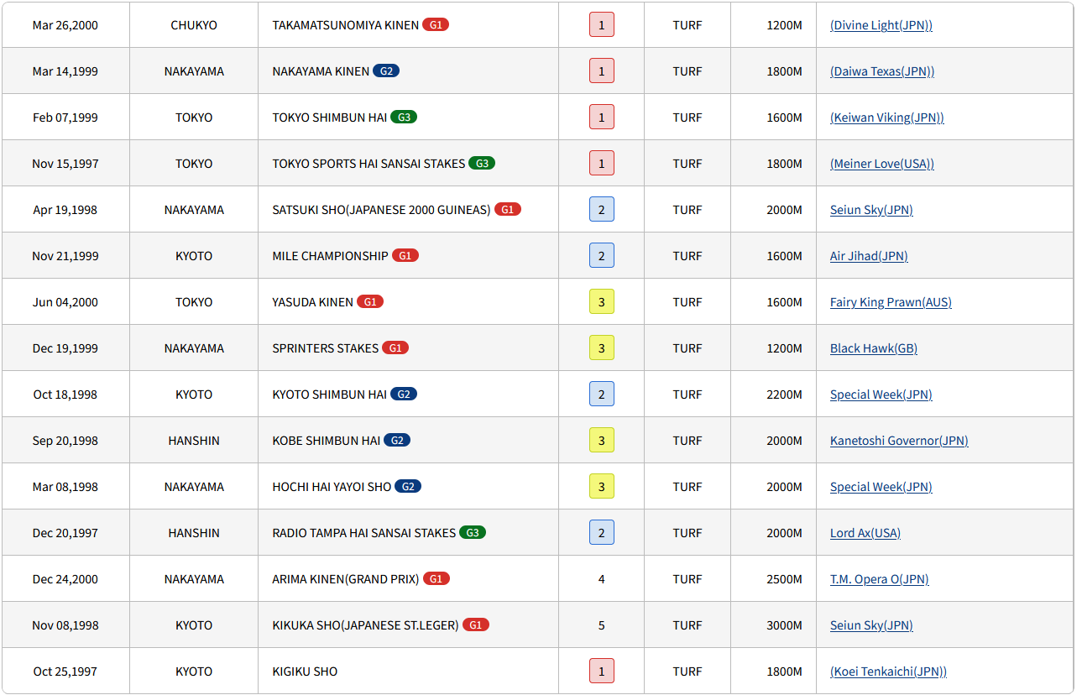
Task: Open the Kanetoshi Governor(JPN) link
Action: (x=899, y=441)
